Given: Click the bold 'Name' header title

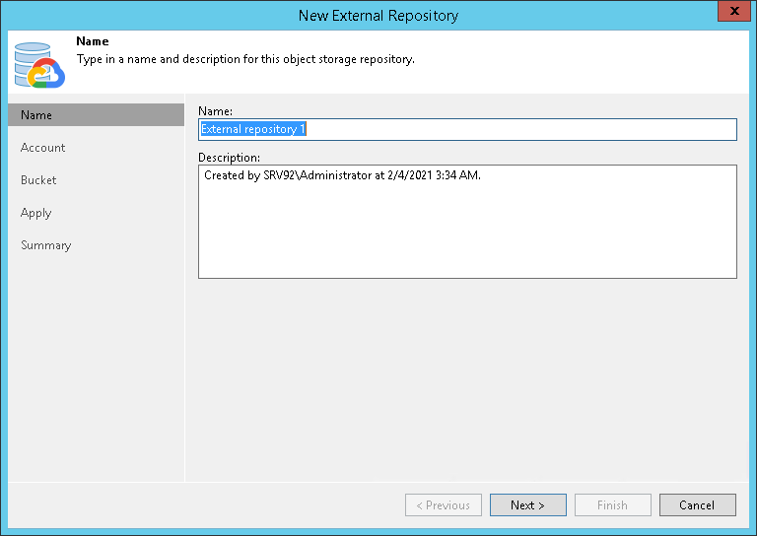Looking at the screenshot, I should 93,41.
